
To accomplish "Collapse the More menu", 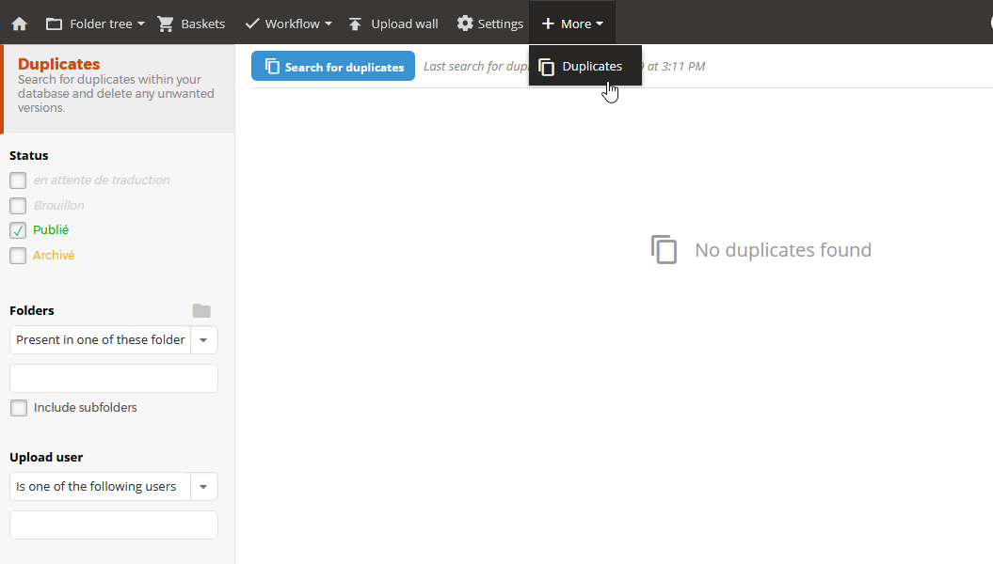I will (572, 23).
